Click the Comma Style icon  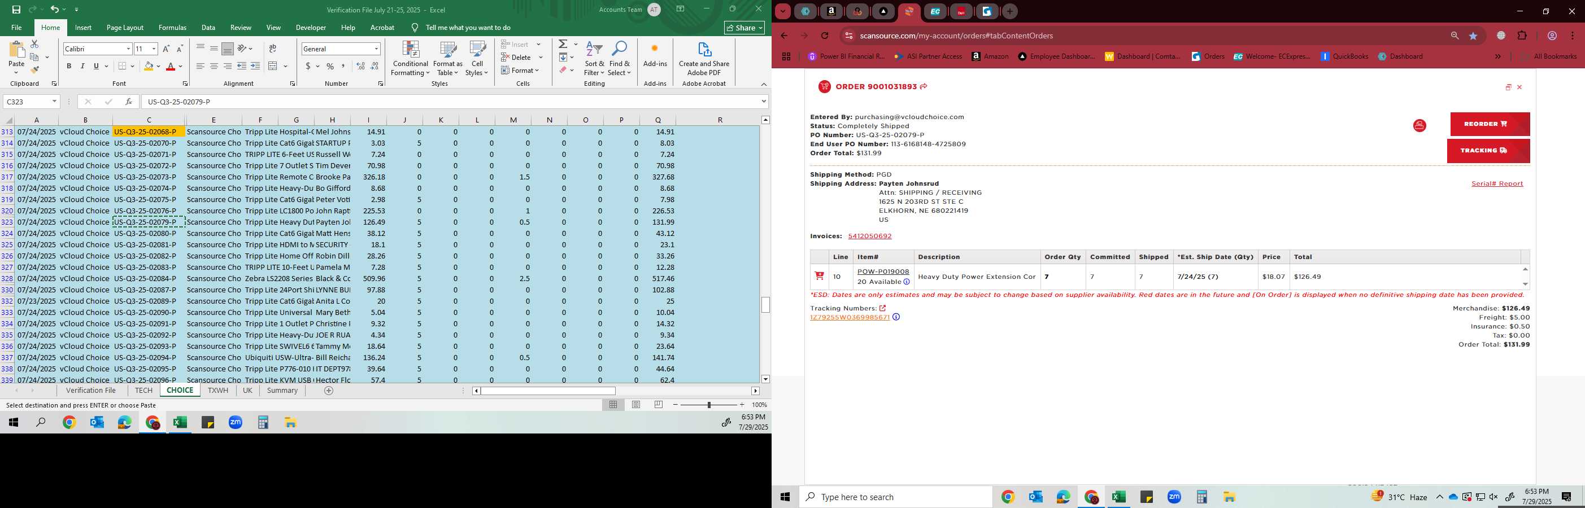pos(343,67)
